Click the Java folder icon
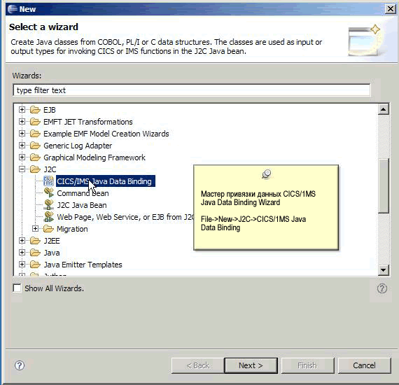The image size is (399, 385). (x=35, y=253)
